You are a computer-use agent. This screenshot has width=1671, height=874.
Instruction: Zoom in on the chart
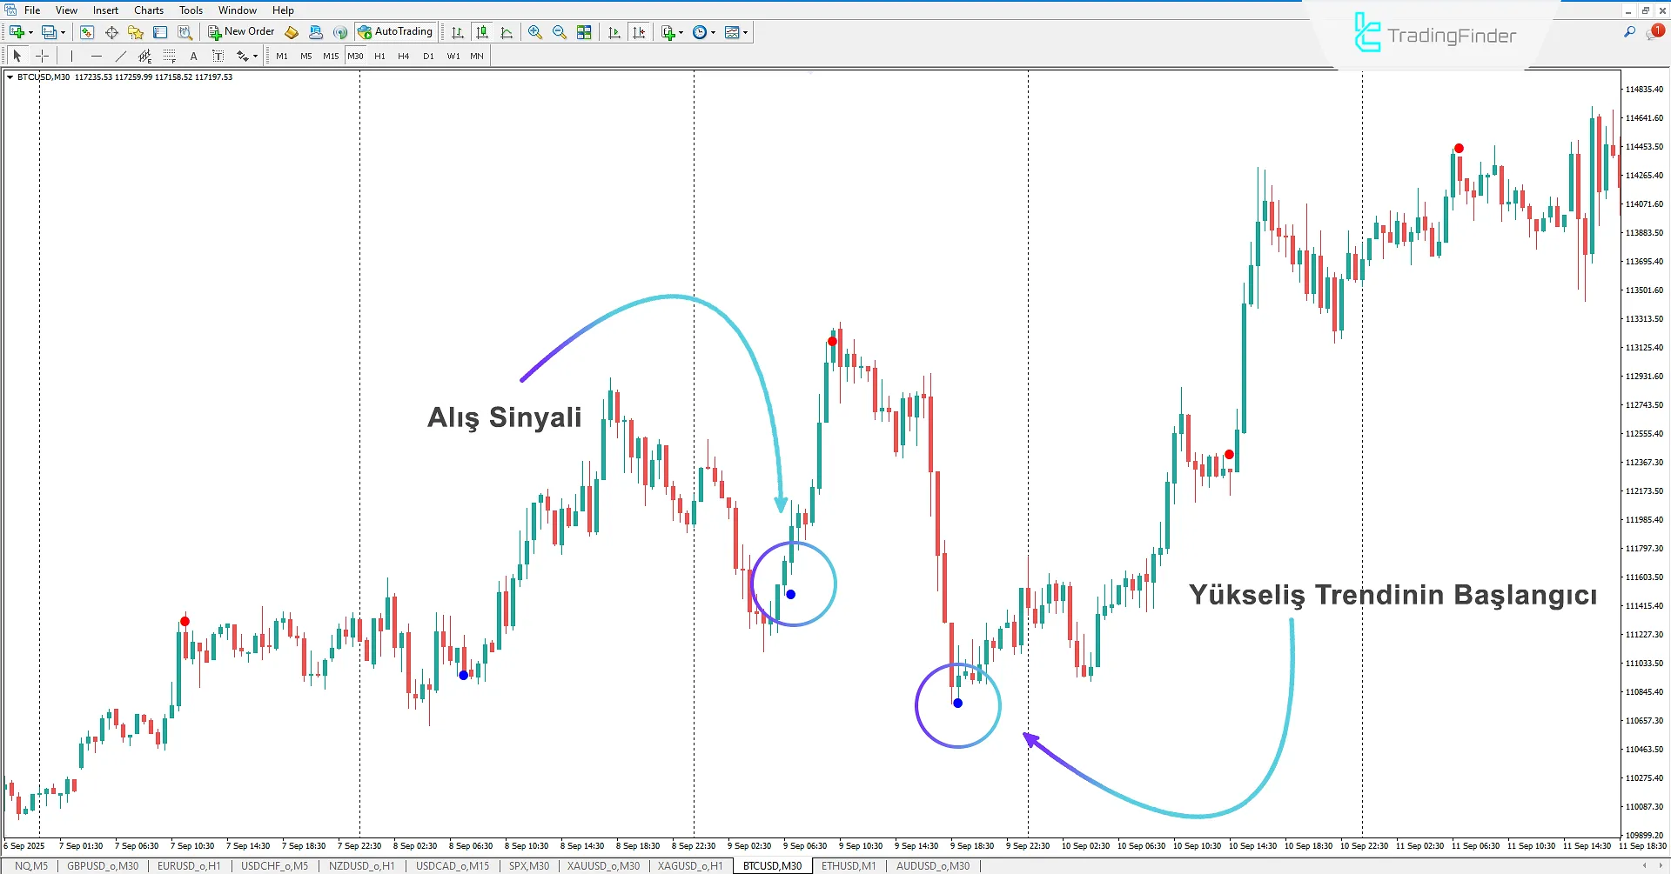point(535,32)
